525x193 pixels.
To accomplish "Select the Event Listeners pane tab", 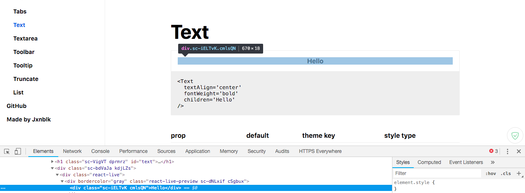I will point(466,162).
